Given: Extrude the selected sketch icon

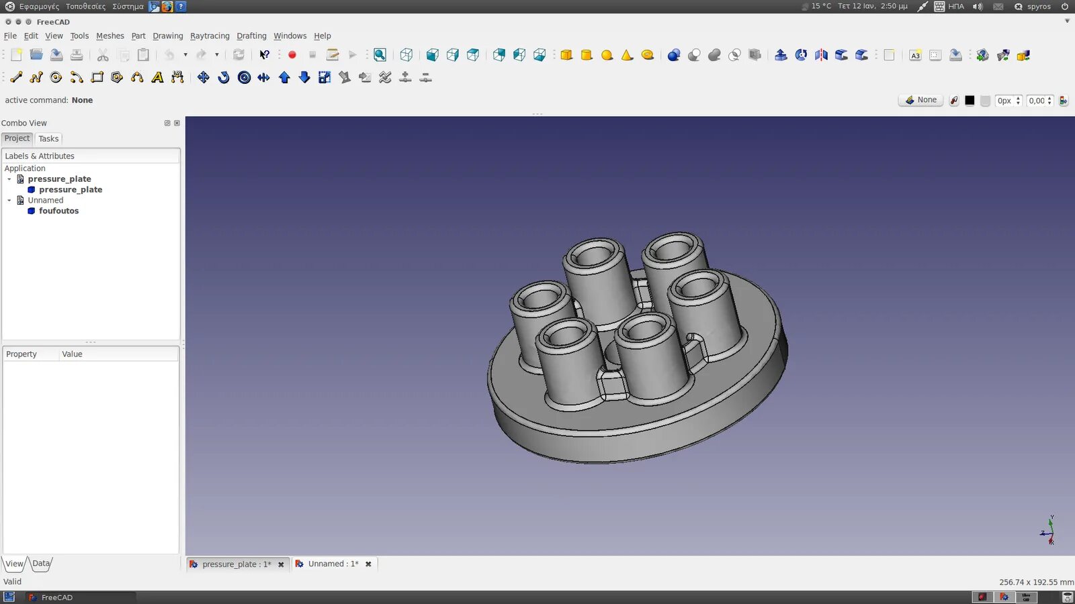Looking at the screenshot, I should (x=781, y=55).
